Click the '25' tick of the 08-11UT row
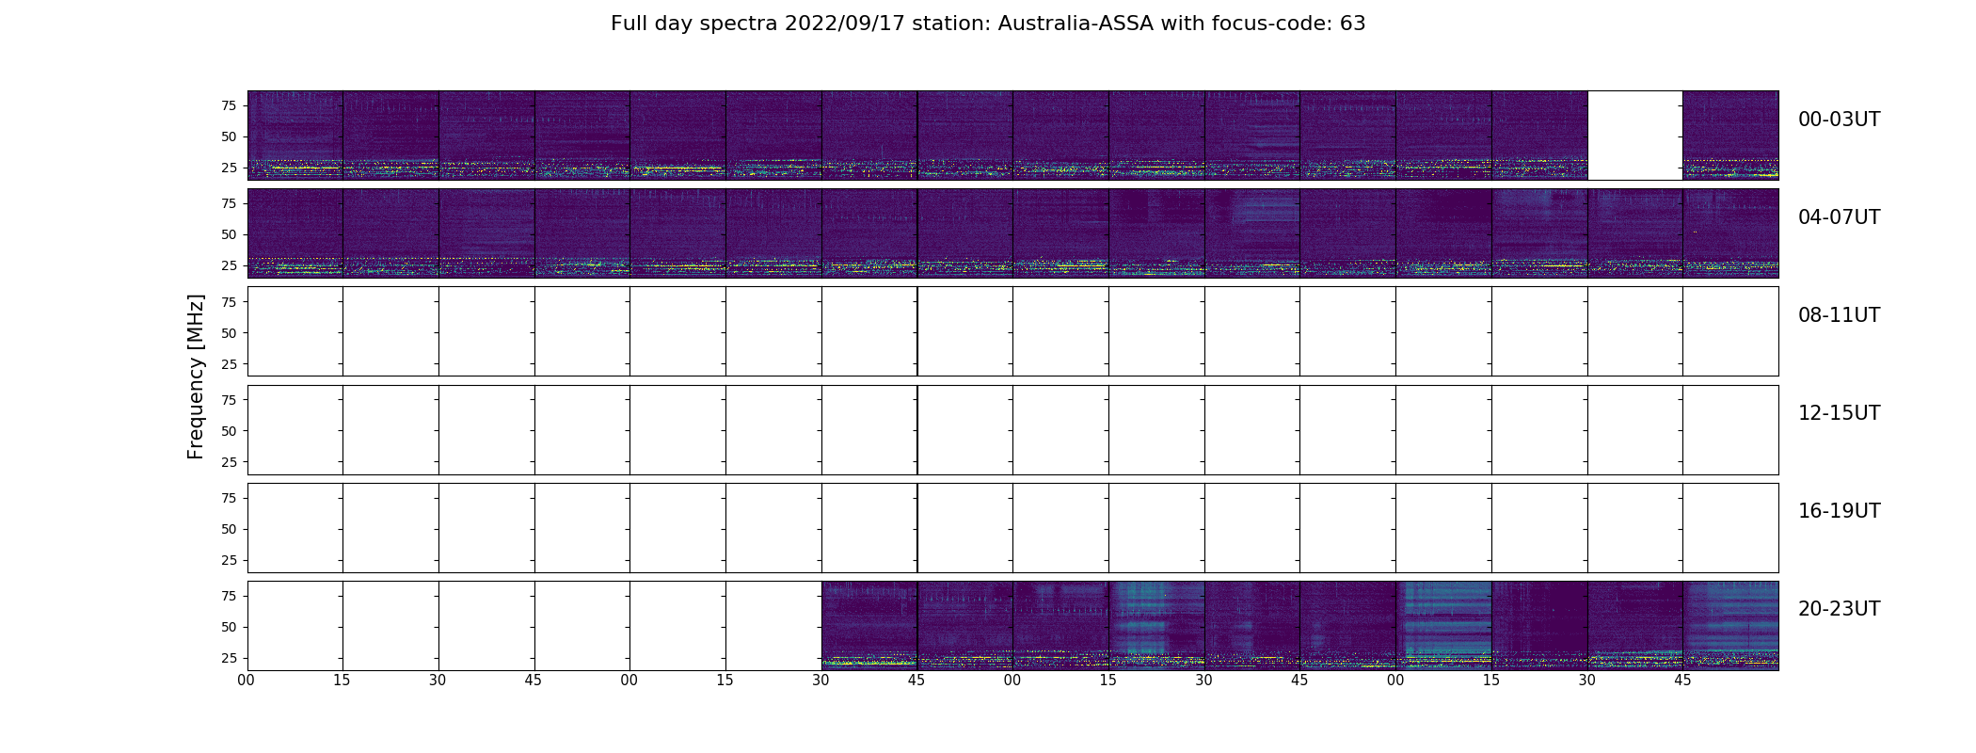 [x=228, y=364]
